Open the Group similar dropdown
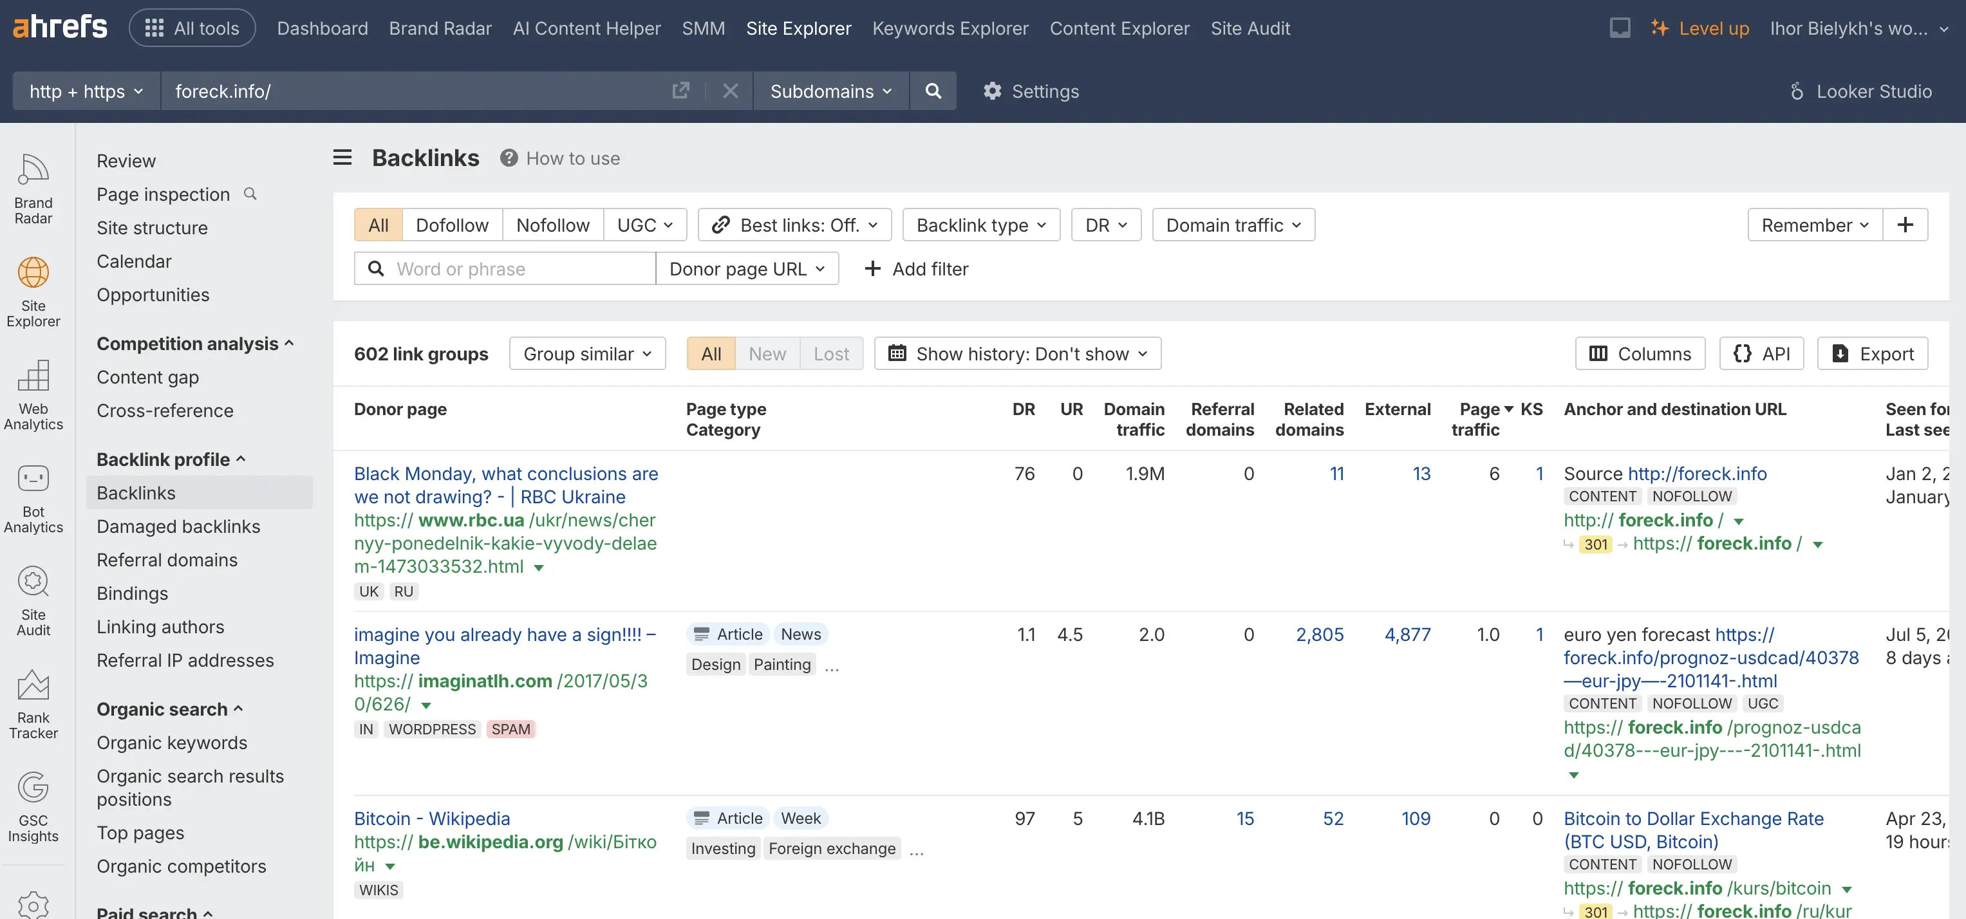 coord(587,353)
